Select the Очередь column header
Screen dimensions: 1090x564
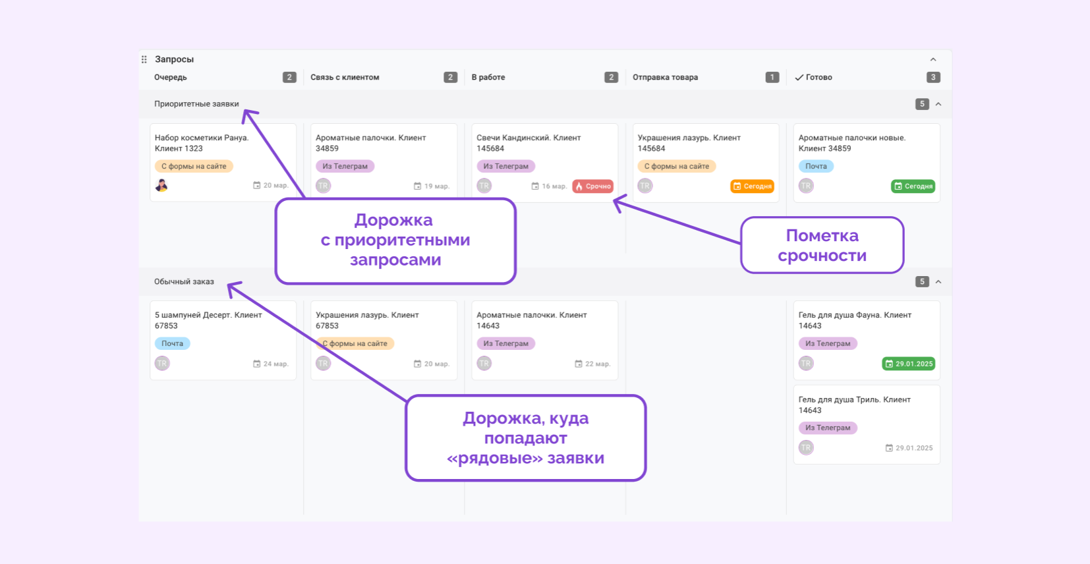click(x=171, y=78)
